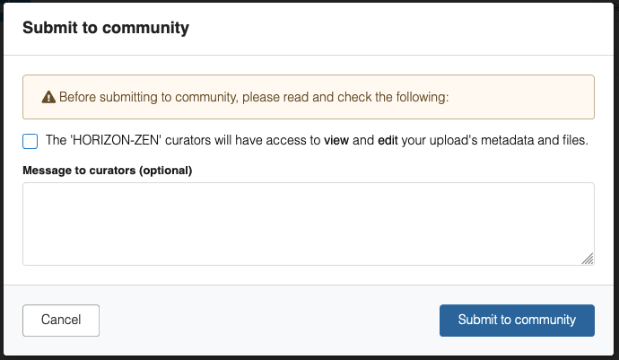Click the '(optional)' word in the field label
The image size is (619, 360).
[x=168, y=170]
